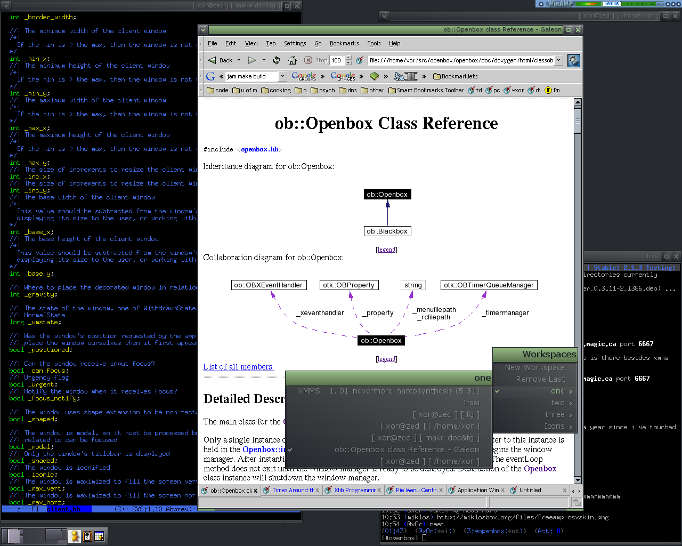The image size is (682, 546).
Task: Open the 'code' bookmarks folder
Action: click(217, 90)
